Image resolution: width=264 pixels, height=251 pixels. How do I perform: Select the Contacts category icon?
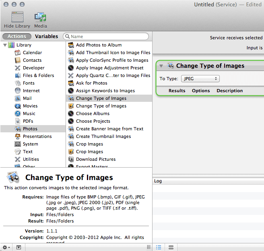(x=18, y=60)
